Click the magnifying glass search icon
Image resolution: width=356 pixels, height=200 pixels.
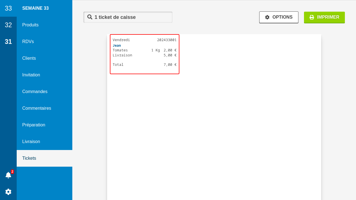90,17
